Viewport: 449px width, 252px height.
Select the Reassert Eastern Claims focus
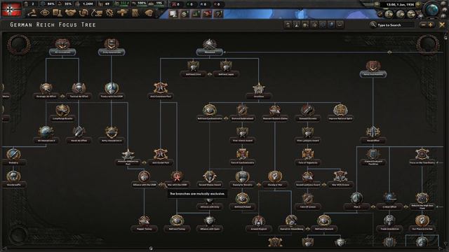click(275, 113)
